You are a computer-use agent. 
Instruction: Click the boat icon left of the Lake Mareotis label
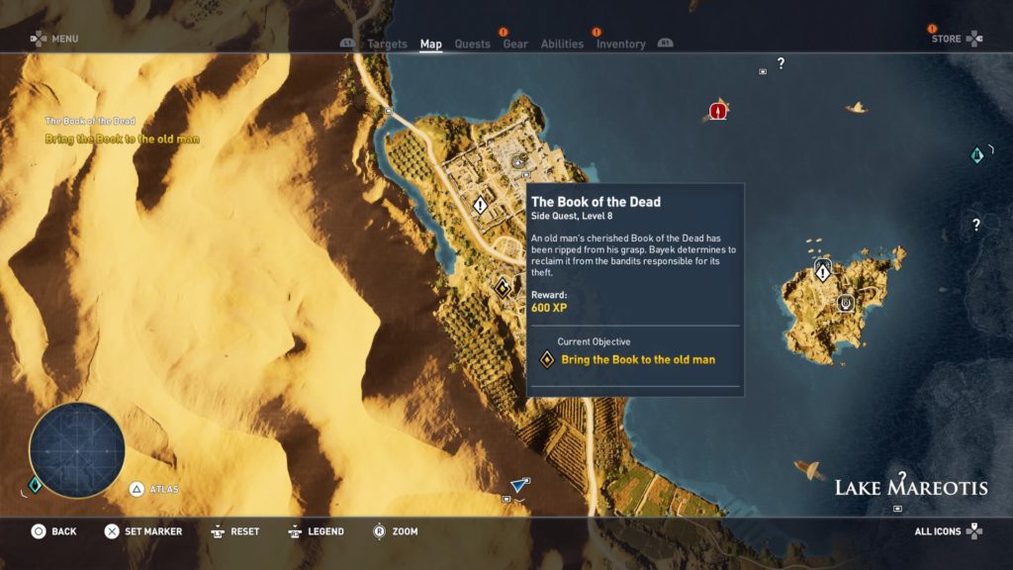[807, 468]
